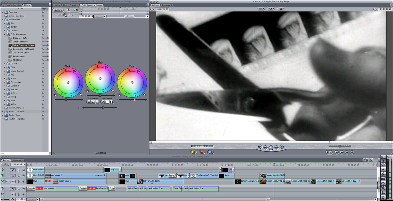Switch to the Video tab in Viewer
The height and width of the screenshot is (201, 393).
(x=57, y=6)
